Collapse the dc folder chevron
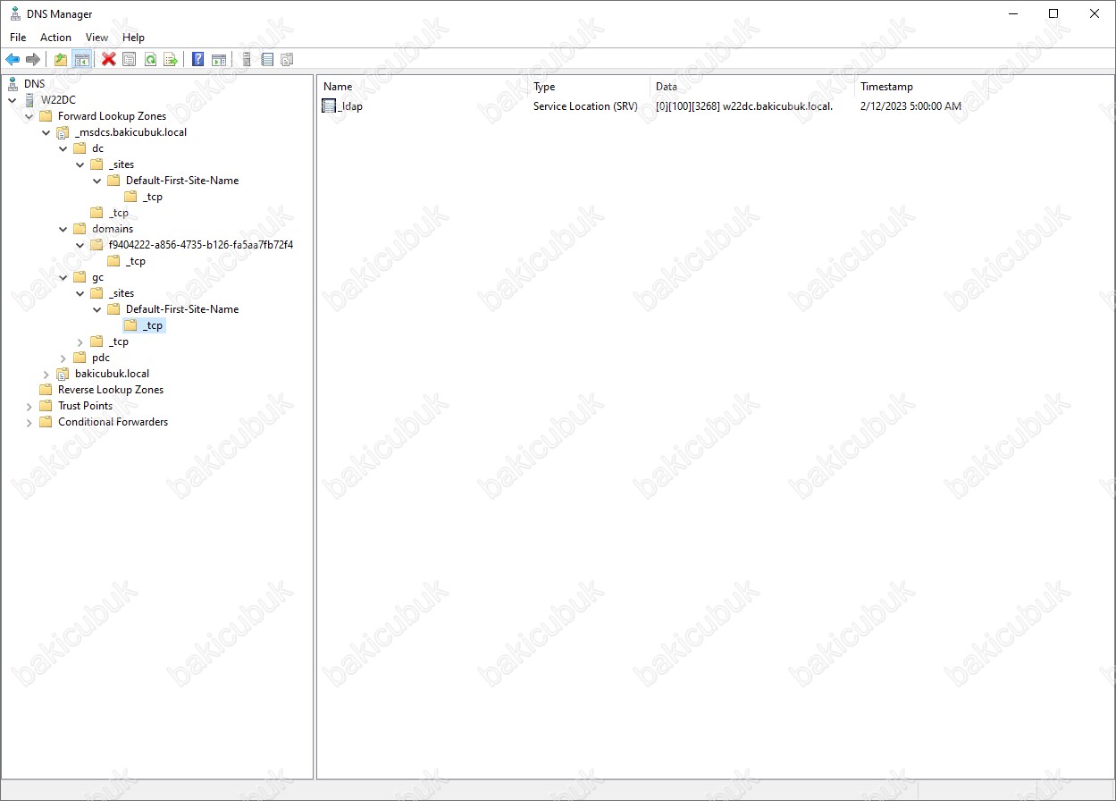Viewport: 1116px width, 801px height. click(x=63, y=148)
